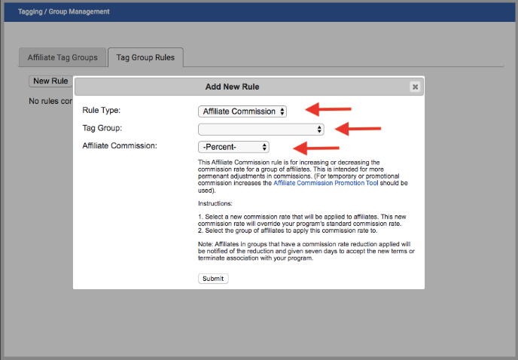The image size is (518, 360).
Task: Click the red arrow pointing at Rule Type
Action: 334,109
